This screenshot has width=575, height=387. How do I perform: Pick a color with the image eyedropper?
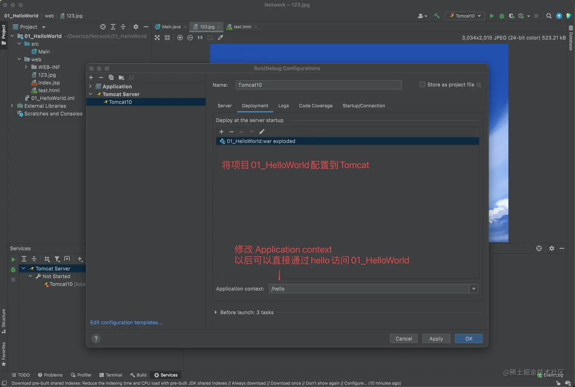pos(221,38)
